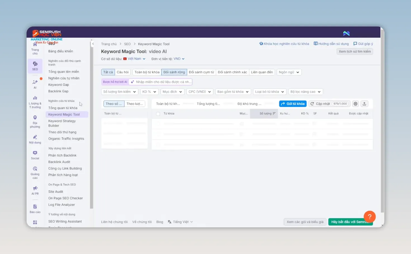Image resolution: width=411 pixels, height=254 pixels.
Task: Open the VND currency dropdown
Action: point(179,59)
